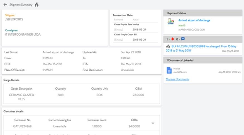The image size is (244, 135).
Task: Click the flame icon beside Shipment Summary
Action: (x=36, y=5)
